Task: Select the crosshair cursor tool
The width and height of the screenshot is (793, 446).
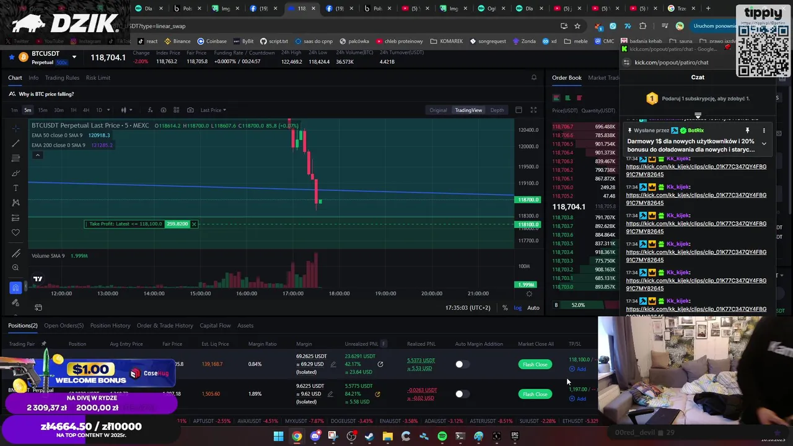Action: (x=15, y=128)
